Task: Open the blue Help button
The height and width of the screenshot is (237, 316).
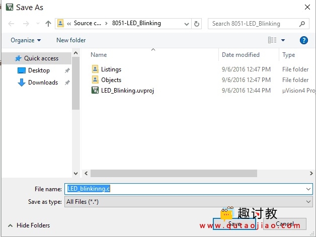Action: coord(304,40)
